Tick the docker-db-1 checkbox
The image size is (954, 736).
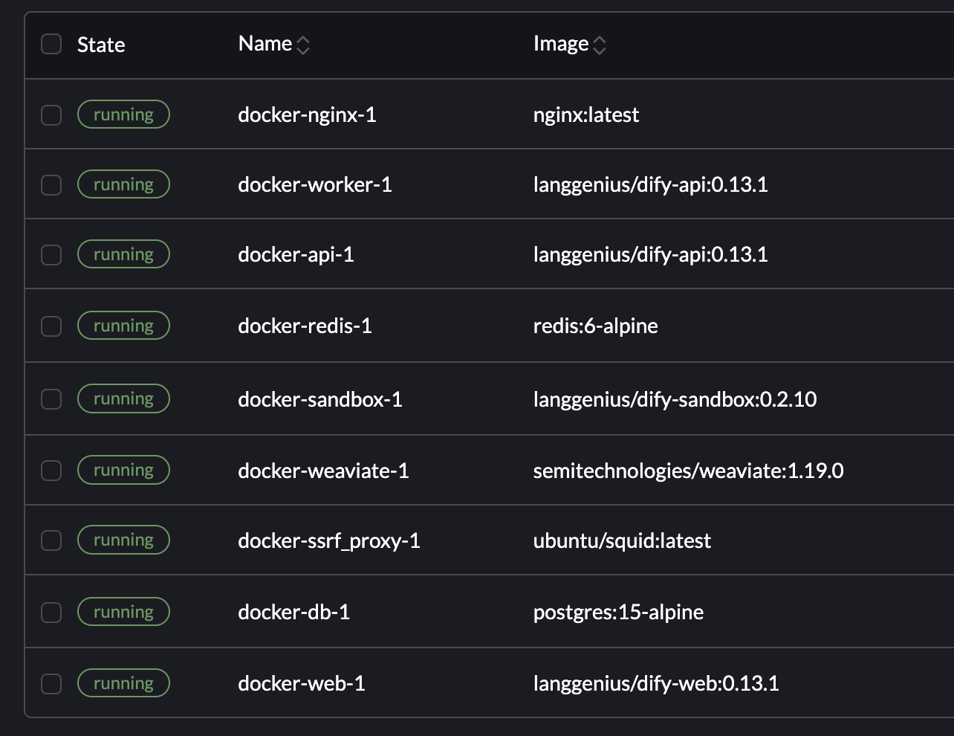point(51,612)
